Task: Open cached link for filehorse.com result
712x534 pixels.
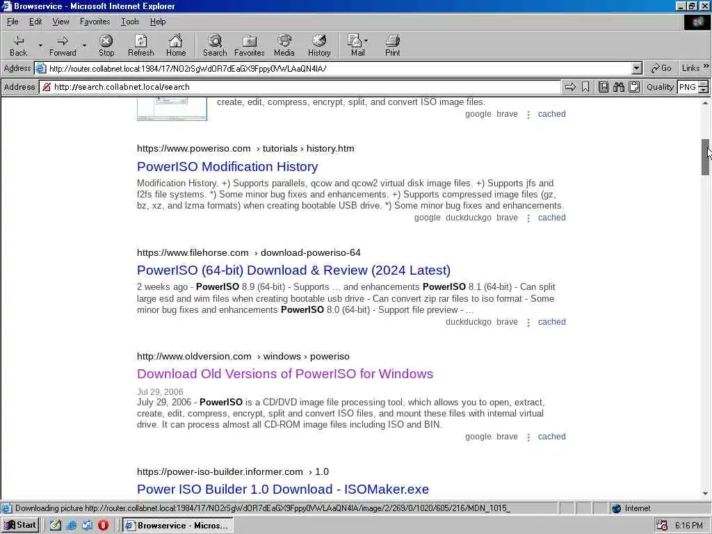Action: (551, 322)
